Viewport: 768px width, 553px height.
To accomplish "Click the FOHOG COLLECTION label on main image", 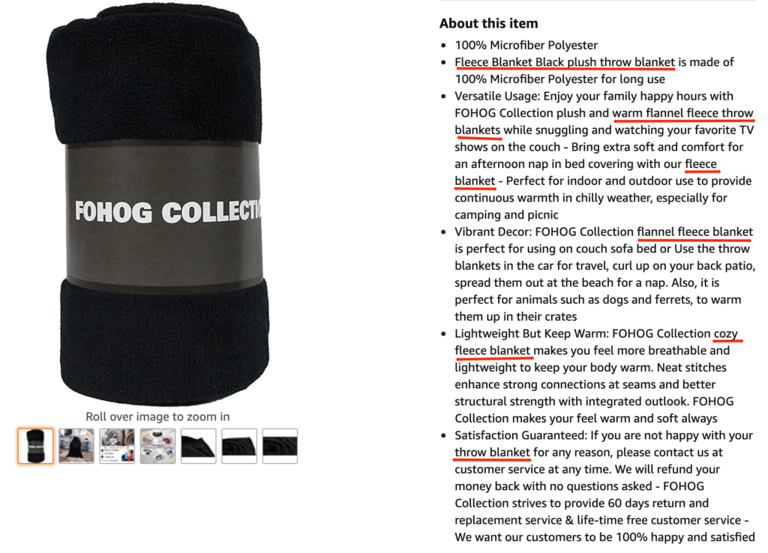I will [168, 212].
